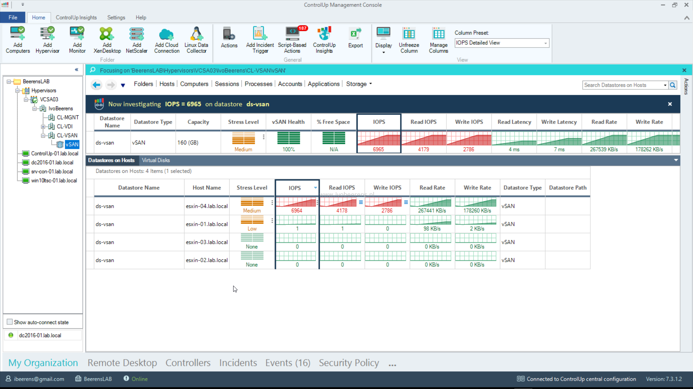Viewport: 693px width, 389px height.
Task: Click the grey forward navigation arrow
Action: pos(111,85)
